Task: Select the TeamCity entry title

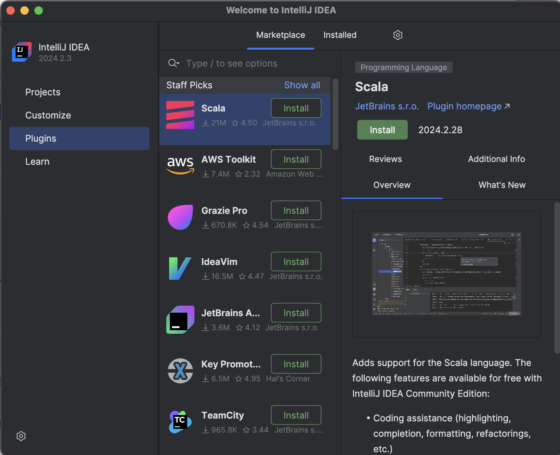Action: [222, 415]
